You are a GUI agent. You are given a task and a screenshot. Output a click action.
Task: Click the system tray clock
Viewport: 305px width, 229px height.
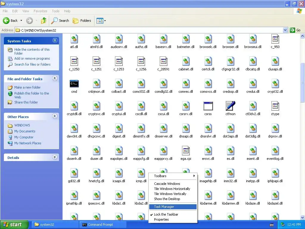click(294, 225)
